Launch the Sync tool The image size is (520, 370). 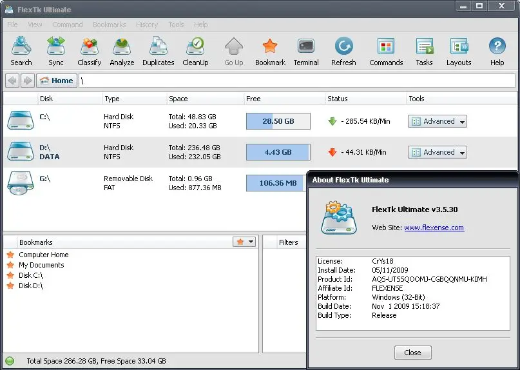(55, 52)
